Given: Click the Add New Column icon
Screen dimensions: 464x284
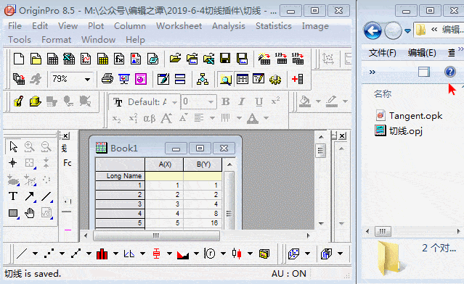Looking at the screenshot, I should tap(298, 79).
